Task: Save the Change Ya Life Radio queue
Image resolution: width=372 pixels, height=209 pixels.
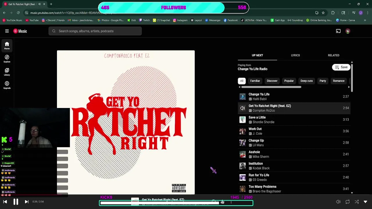Action: point(341,67)
